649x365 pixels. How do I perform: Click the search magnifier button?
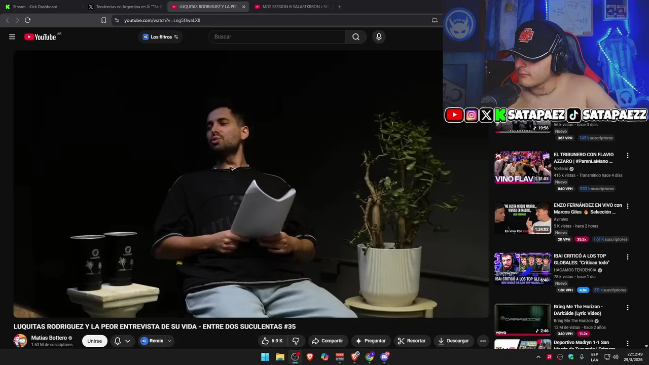355,36
